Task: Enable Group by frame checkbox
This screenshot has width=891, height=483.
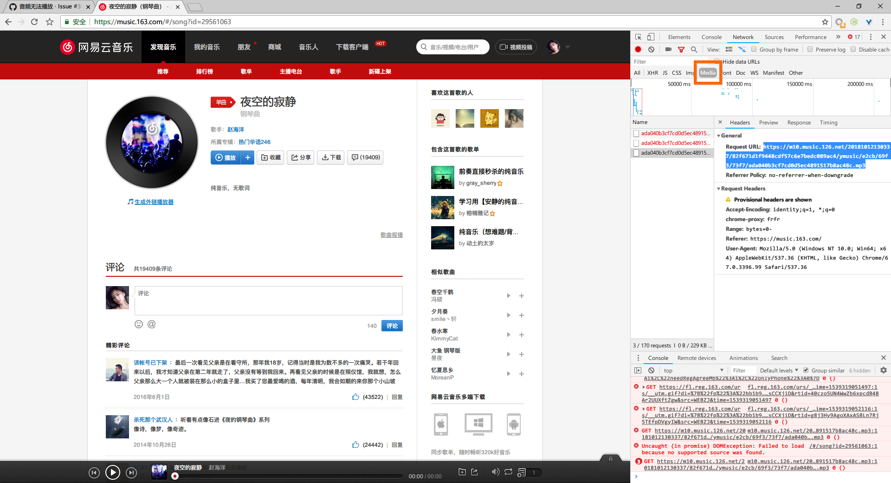Action: (x=754, y=49)
